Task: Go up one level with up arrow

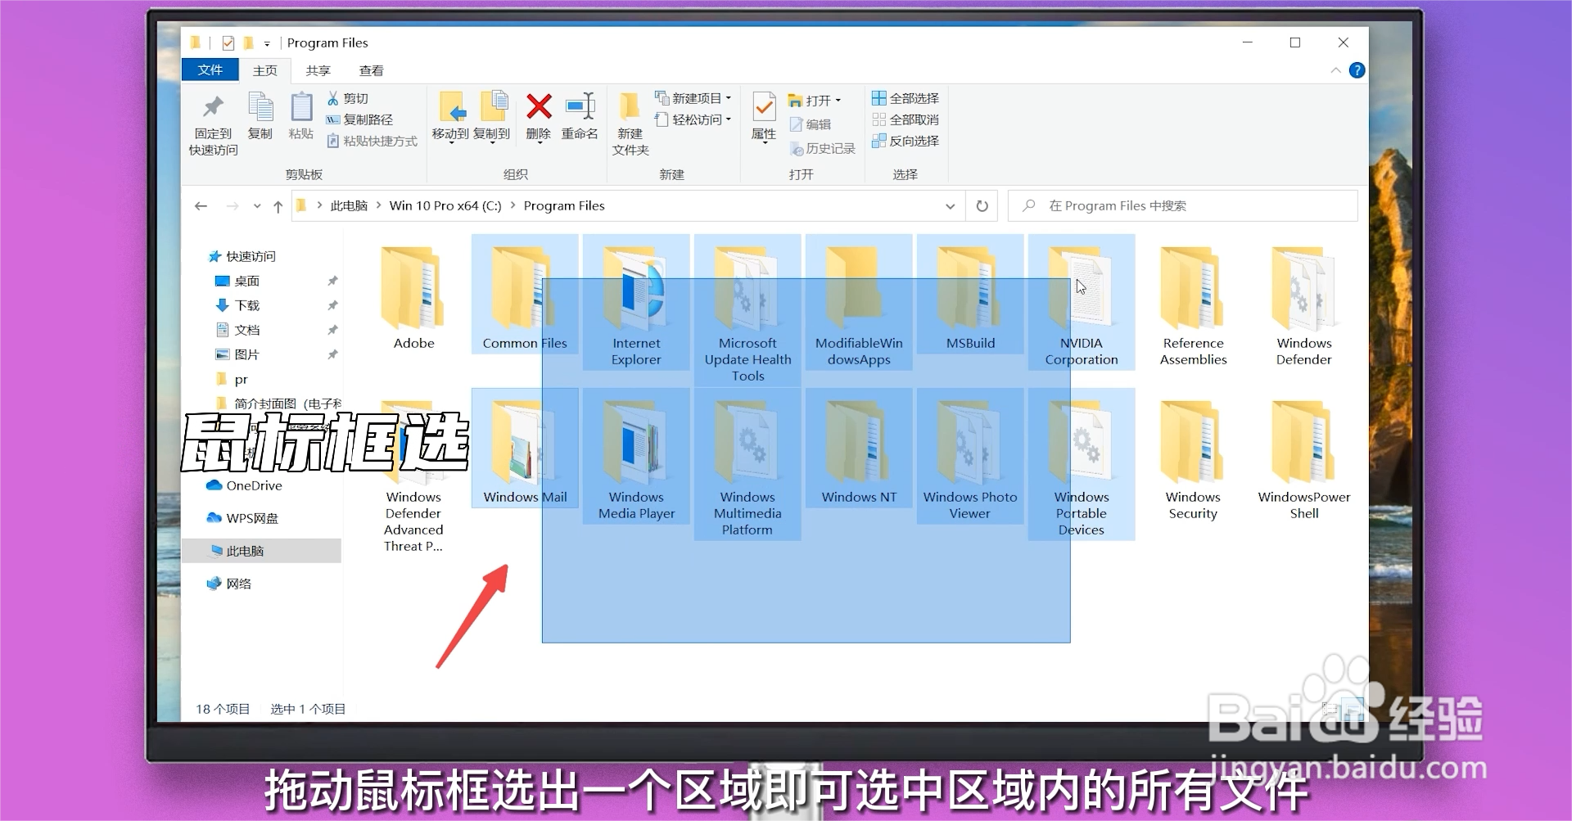Action: [x=278, y=206]
